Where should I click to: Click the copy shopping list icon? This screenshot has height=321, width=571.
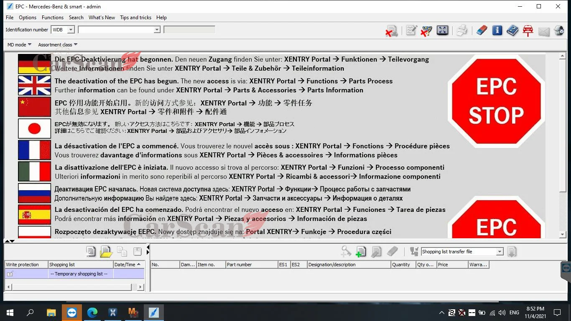pos(122,251)
